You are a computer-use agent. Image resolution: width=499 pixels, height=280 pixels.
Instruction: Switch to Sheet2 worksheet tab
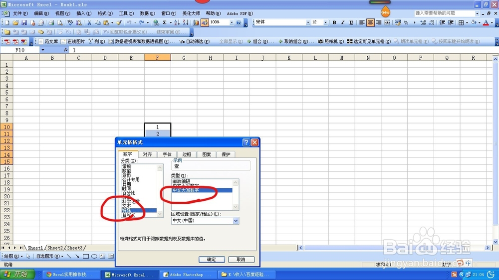(55, 248)
